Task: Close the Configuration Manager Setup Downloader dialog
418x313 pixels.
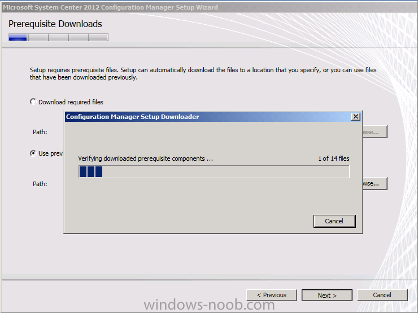Action: point(356,117)
